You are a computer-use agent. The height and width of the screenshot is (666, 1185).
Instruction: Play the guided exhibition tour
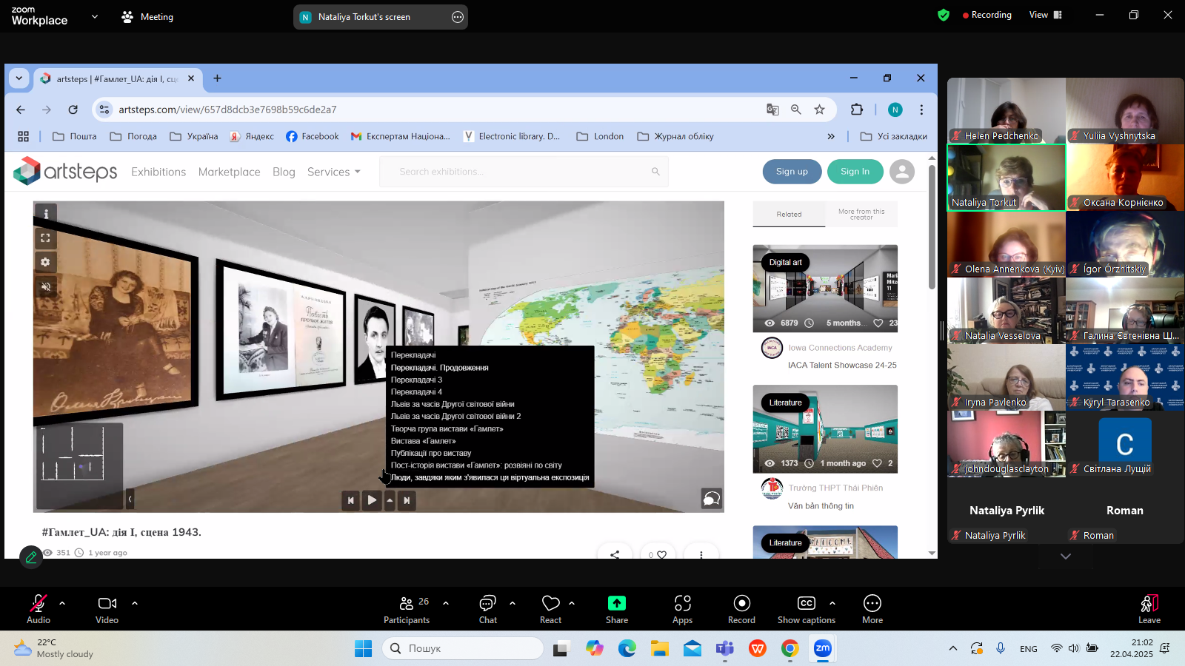pos(372,500)
